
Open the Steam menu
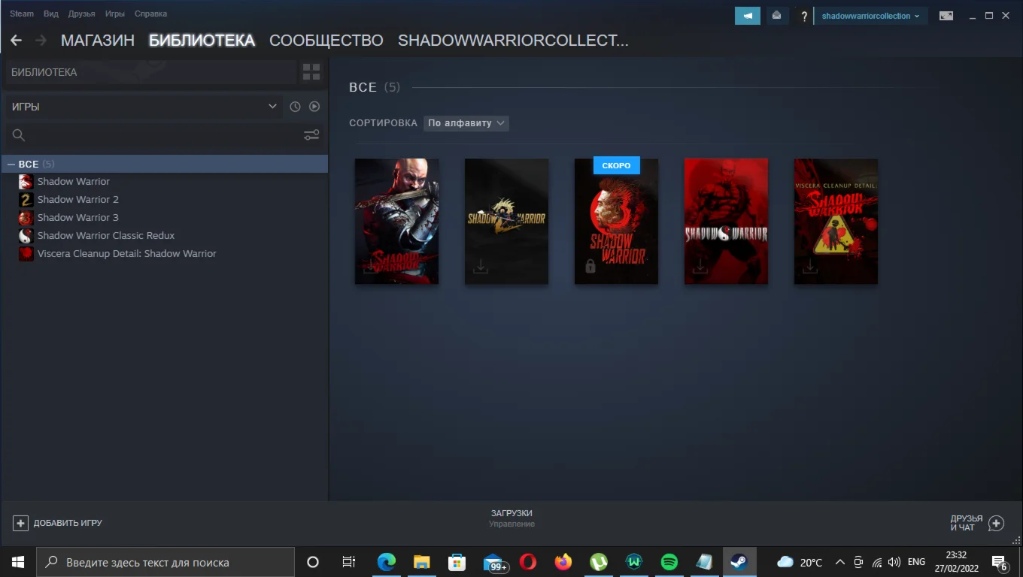(22, 14)
